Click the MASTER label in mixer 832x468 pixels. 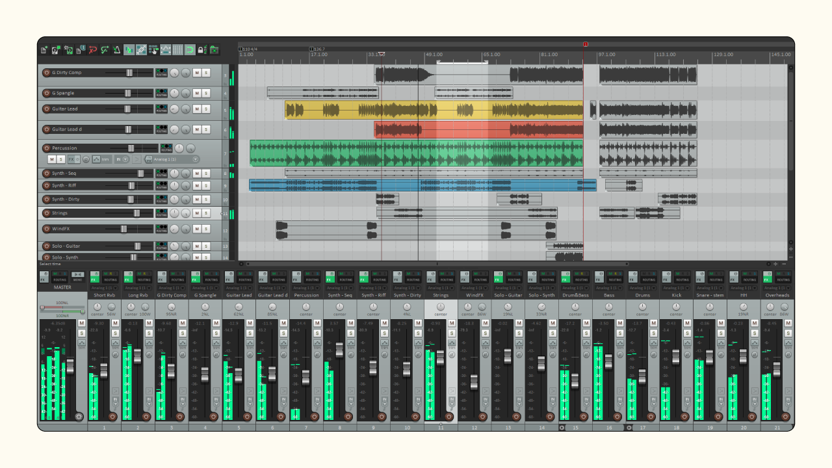pyautogui.click(x=62, y=287)
